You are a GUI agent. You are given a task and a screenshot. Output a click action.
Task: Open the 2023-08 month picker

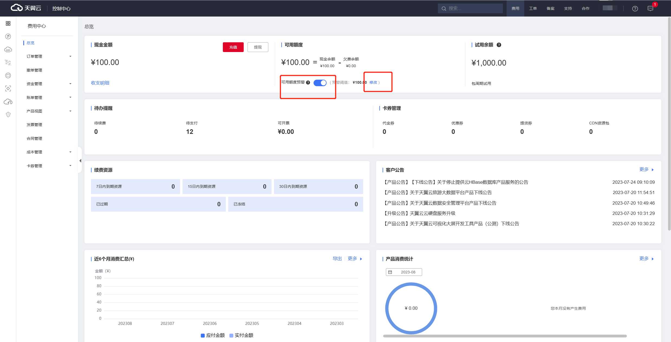(404, 272)
